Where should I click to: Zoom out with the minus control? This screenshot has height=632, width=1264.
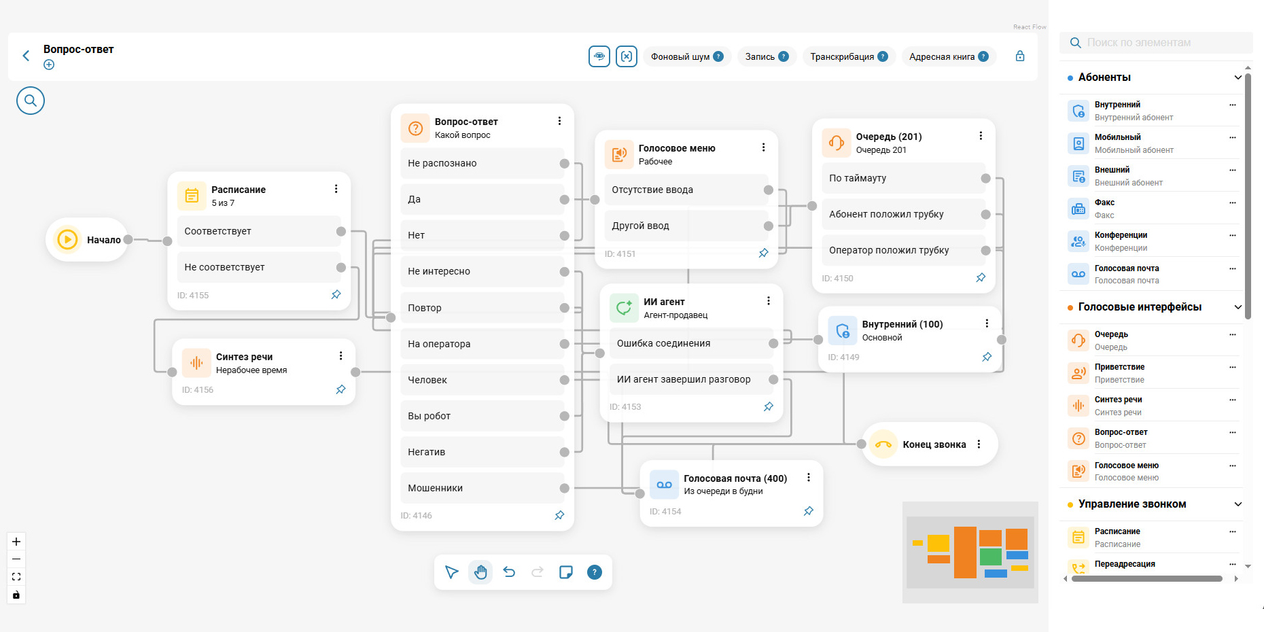click(16, 559)
